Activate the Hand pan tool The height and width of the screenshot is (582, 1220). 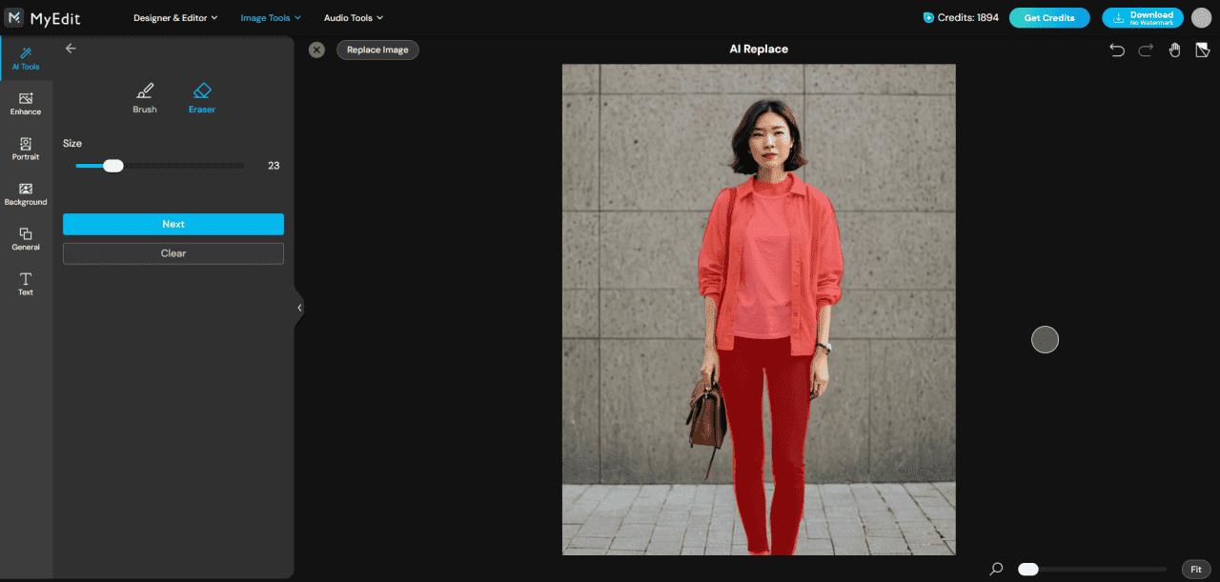pos(1174,50)
